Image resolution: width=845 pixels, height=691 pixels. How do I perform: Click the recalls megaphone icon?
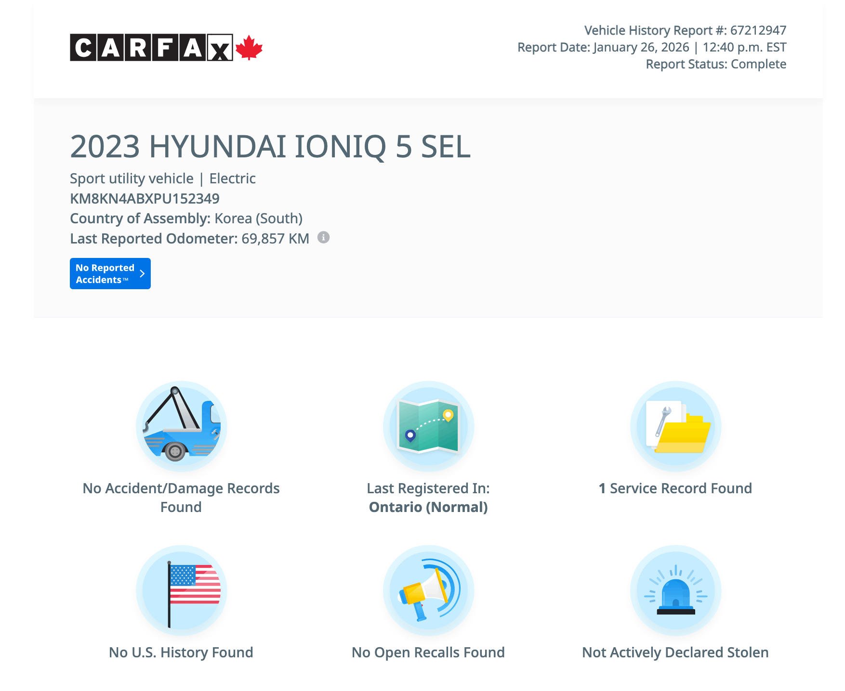click(428, 590)
